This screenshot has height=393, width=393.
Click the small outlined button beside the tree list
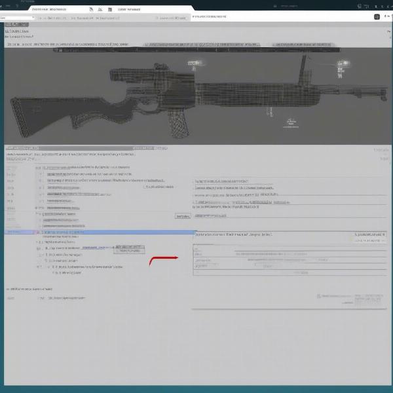183,216
